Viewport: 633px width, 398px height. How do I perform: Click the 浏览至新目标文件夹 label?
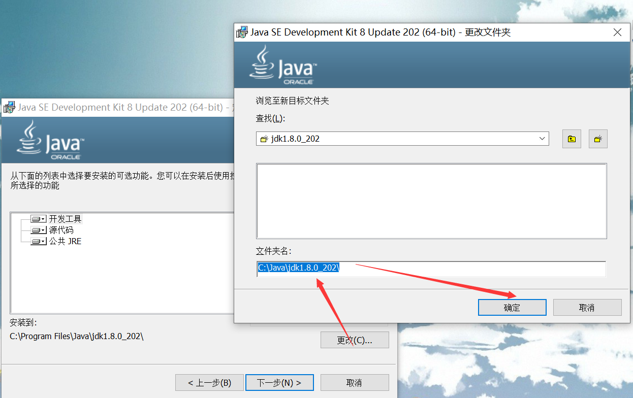292,101
